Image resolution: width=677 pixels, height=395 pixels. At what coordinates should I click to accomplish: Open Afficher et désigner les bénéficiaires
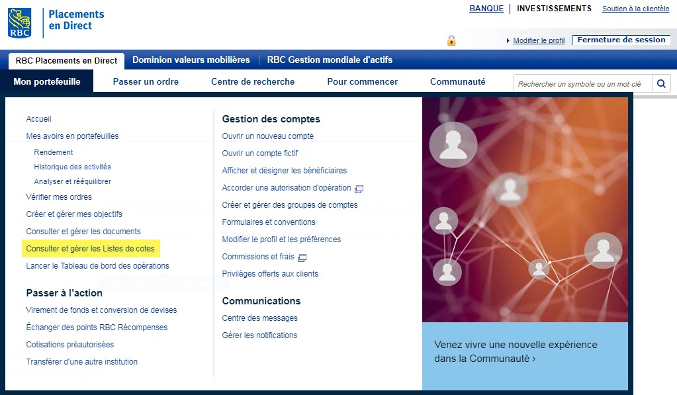285,171
